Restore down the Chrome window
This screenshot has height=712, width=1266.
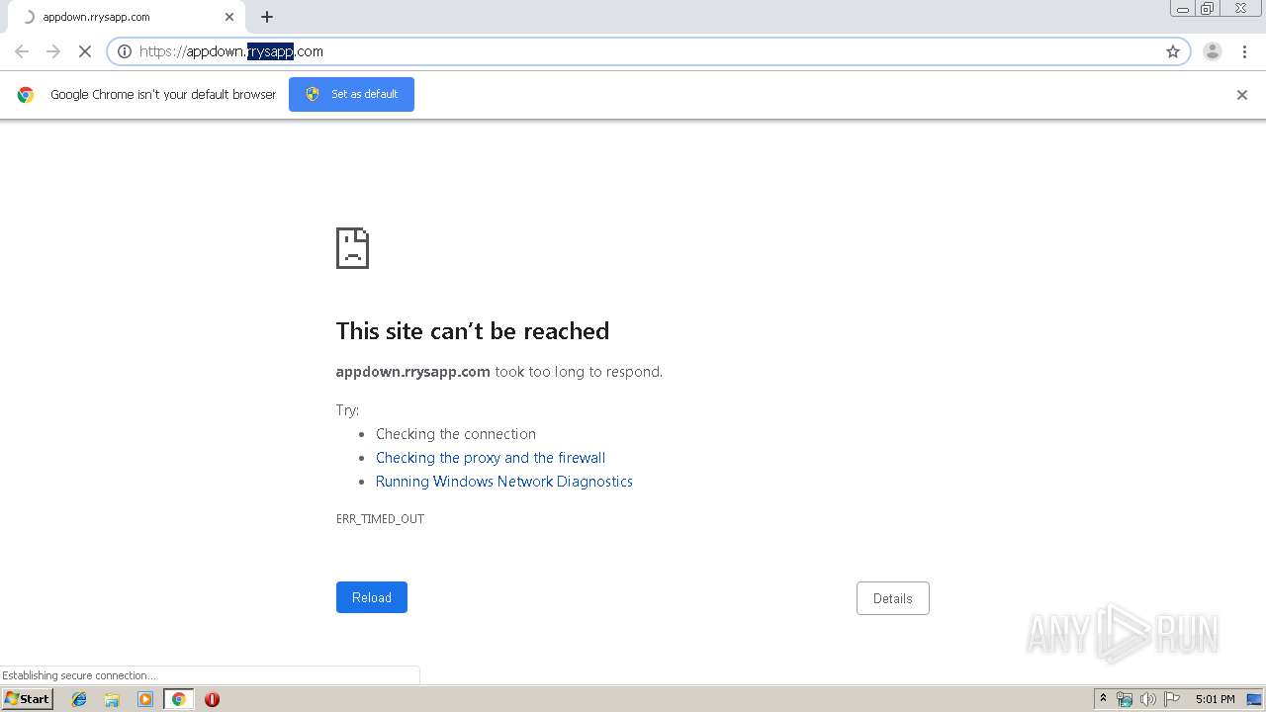click(x=1208, y=8)
